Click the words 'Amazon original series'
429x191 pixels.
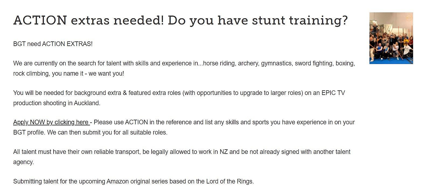[x=137, y=182]
